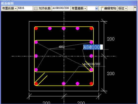This screenshot has width=138, height=104.
Task: Select the top center magenta rebar
Action: click(x=64, y=28)
